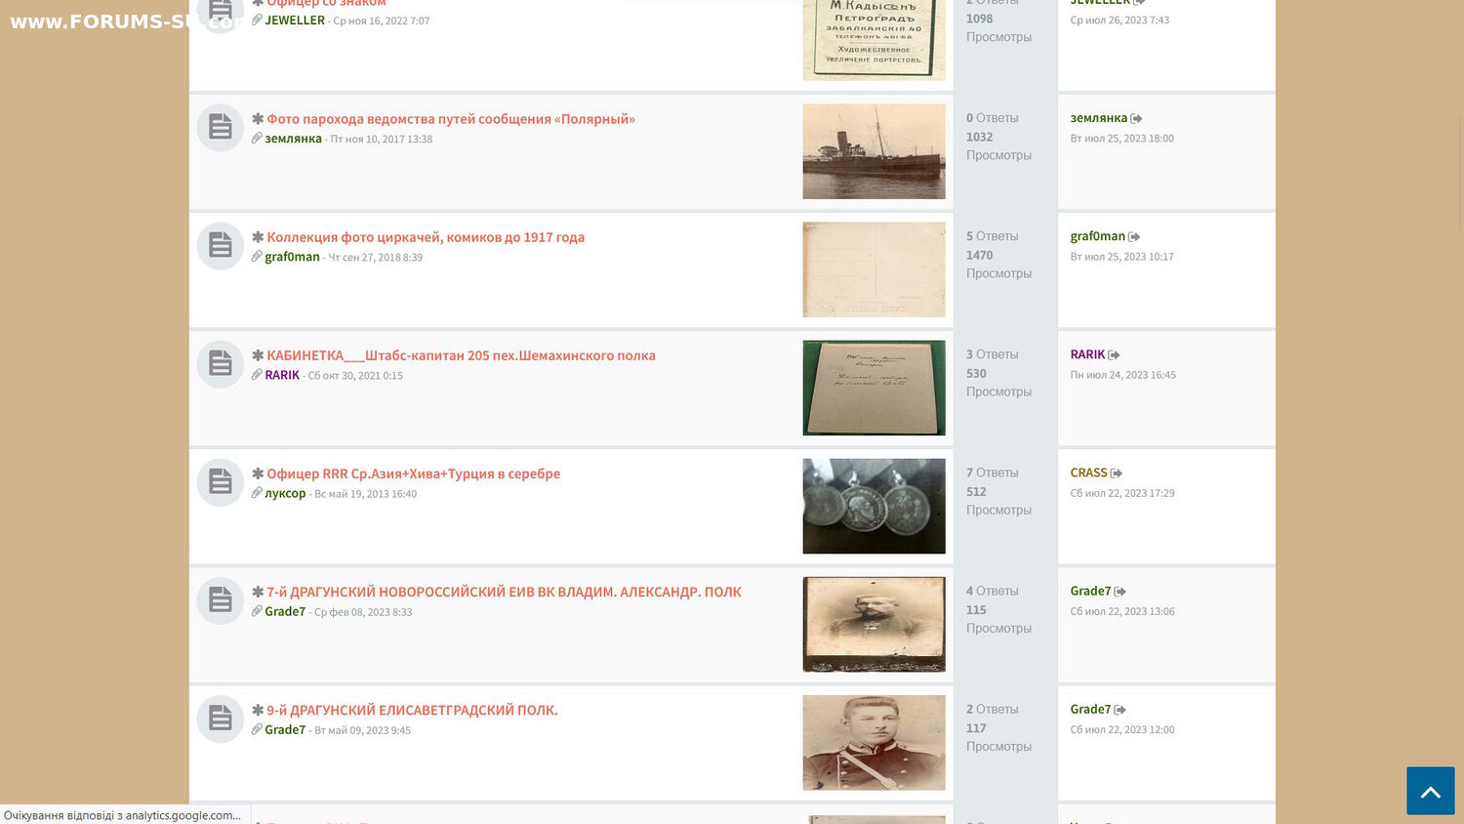This screenshot has width=1464, height=824.
Task: Open the latest post via the icon beside RARIK
Action: pyautogui.click(x=1114, y=355)
